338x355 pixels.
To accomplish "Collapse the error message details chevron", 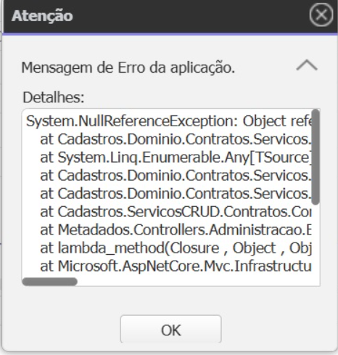I will (x=307, y=65).
